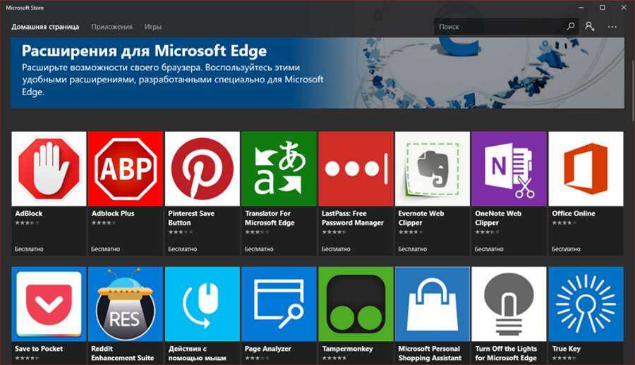This screenshot has width=635, height=365.
Task: Click Translator For Microsoft Edge icon
Action: point(279,169)
